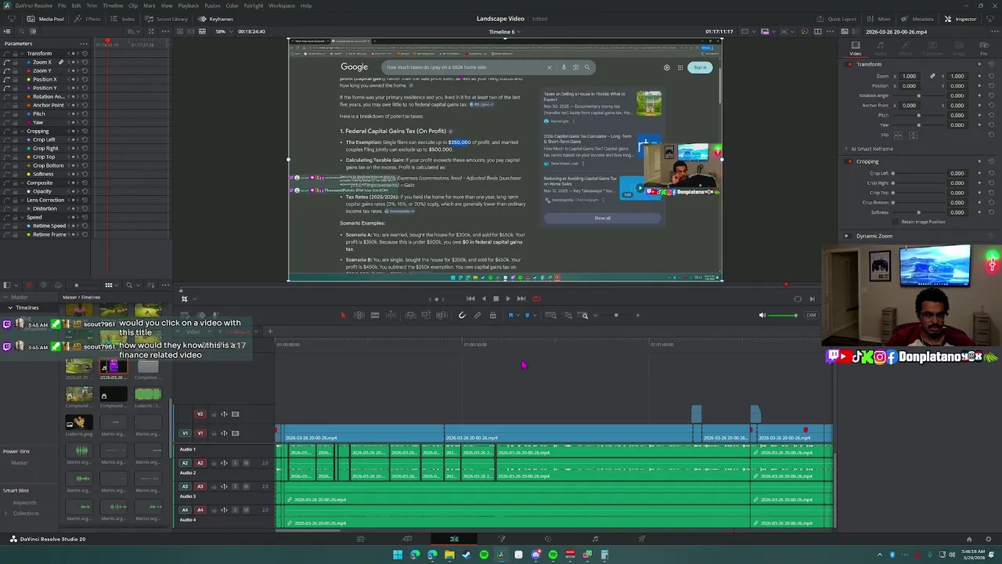Open Quick Export
This screenshot has height=564, width=1002.
click(837, 19)
